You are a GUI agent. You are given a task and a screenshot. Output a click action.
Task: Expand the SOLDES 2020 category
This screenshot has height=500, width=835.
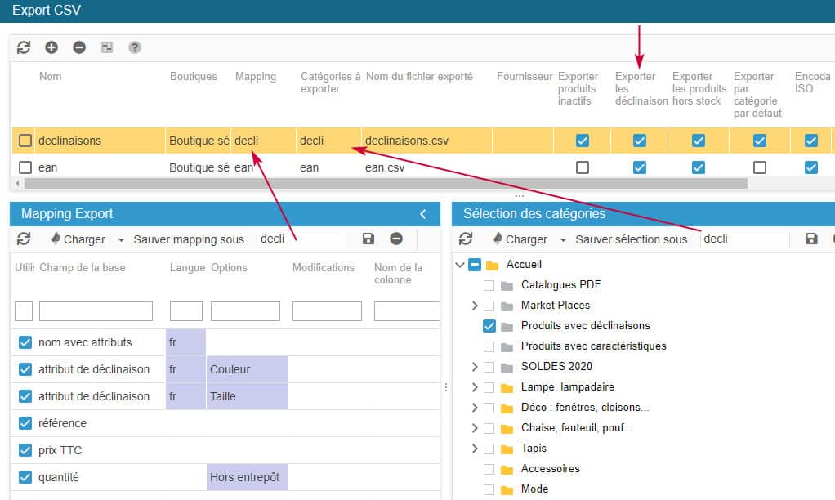pyautogui.click(x=475, y=367)
